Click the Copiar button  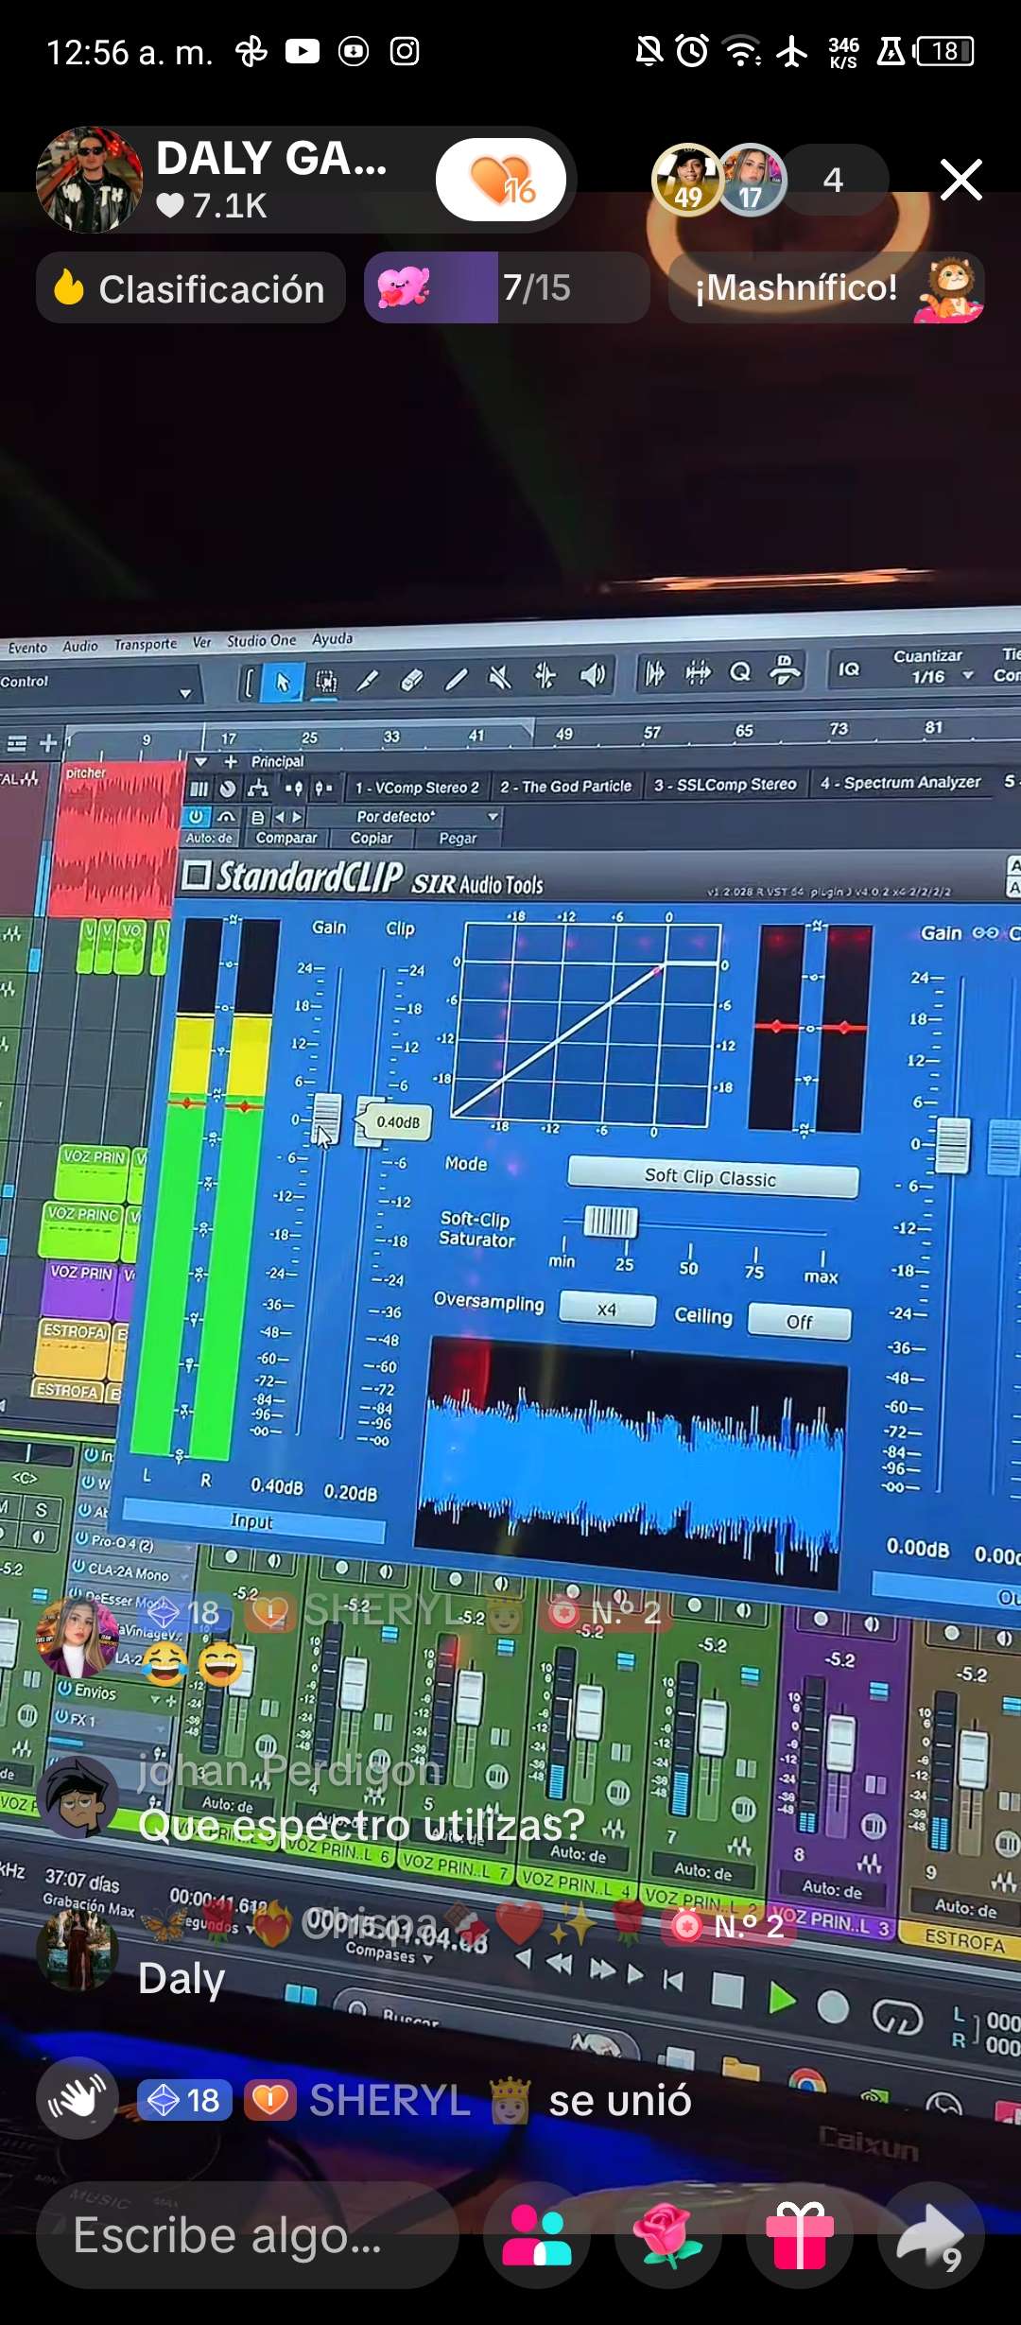[x=372, y=838]
